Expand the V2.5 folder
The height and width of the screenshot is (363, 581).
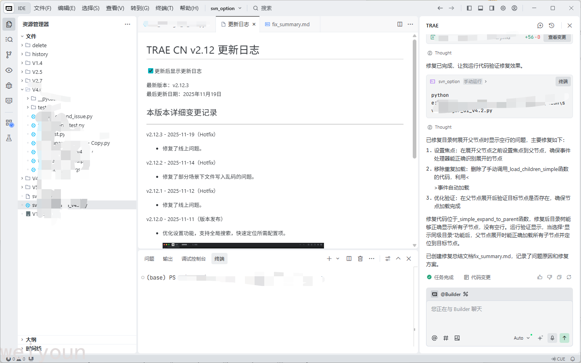37,72
